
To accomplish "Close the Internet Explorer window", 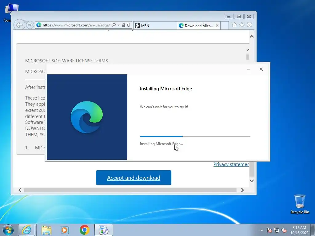I will click(x=249, y=17).
